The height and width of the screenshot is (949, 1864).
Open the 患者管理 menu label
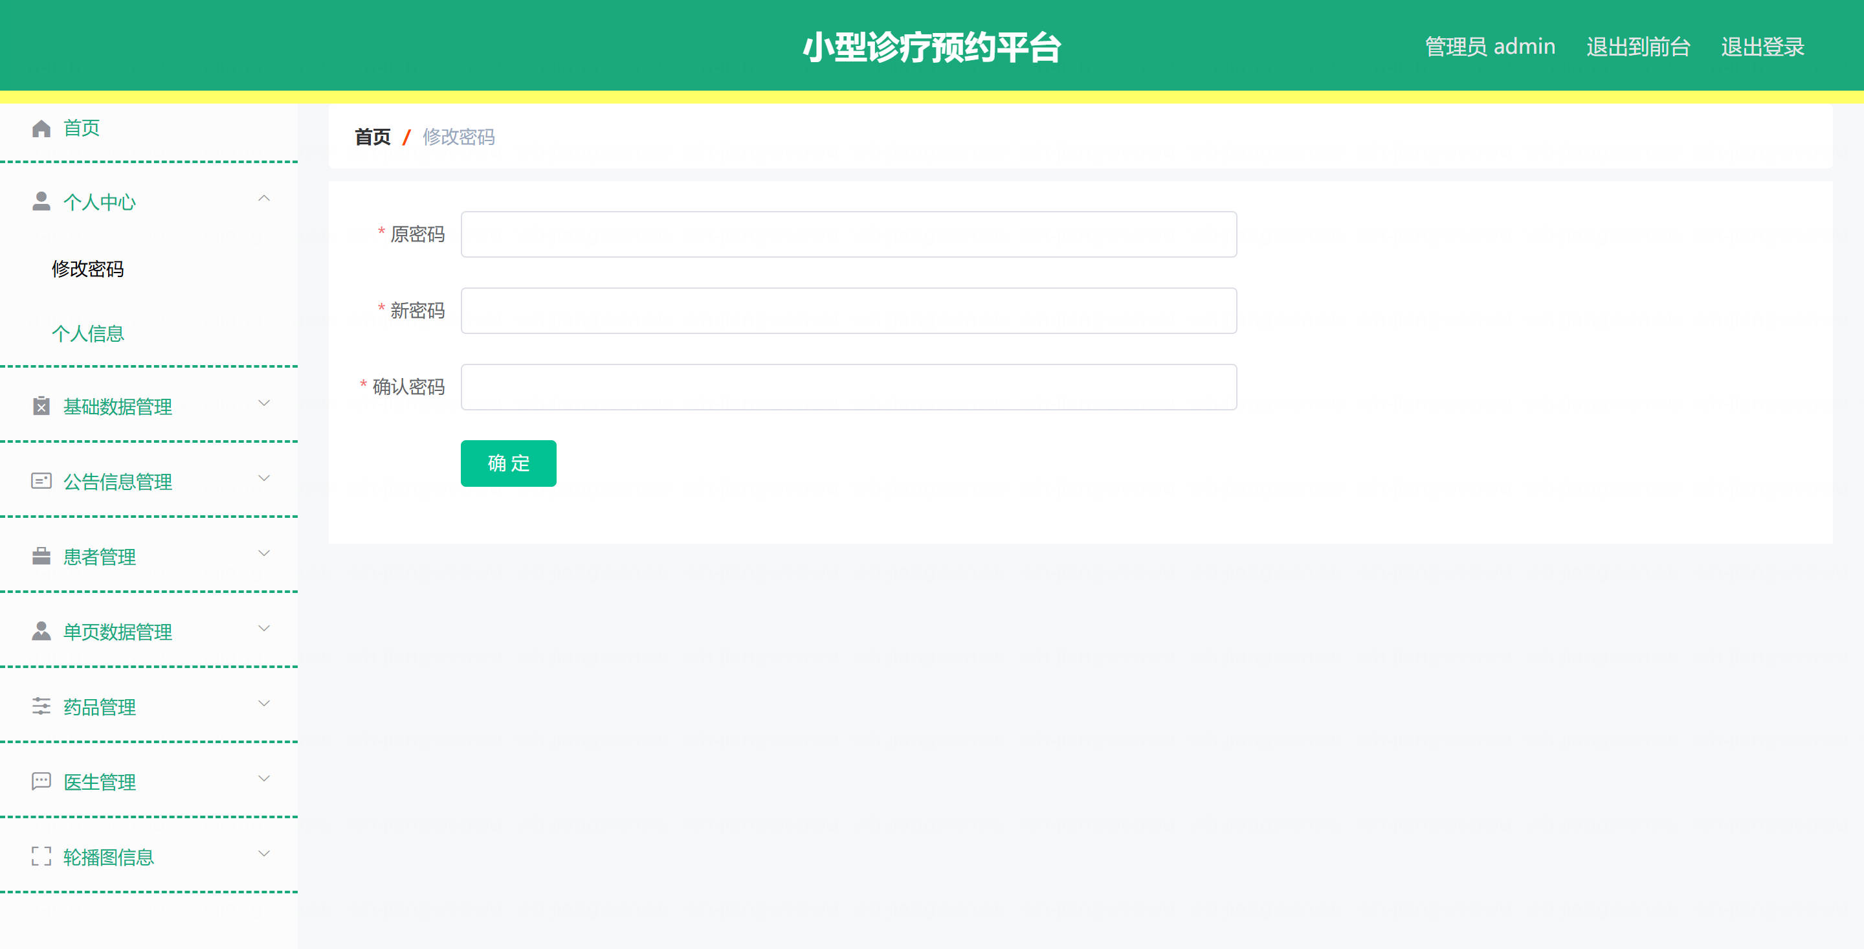[99, 557]
